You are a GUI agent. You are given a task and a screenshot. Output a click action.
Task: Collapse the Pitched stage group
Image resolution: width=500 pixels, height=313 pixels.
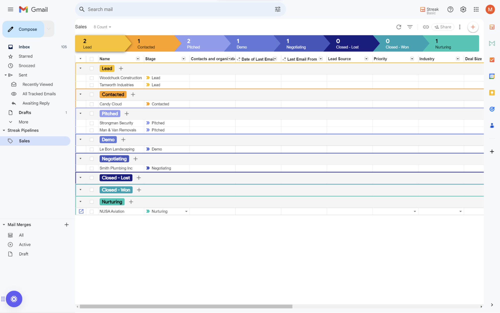coord(80,113)
